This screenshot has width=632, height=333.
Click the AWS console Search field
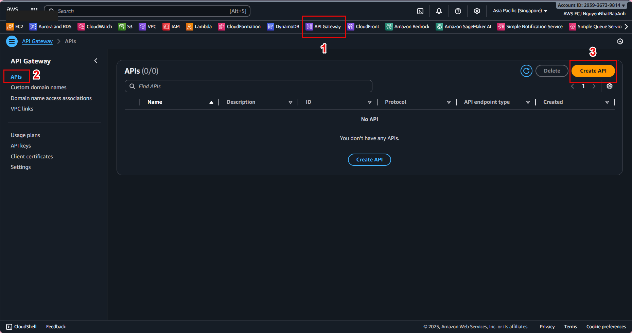147,11
